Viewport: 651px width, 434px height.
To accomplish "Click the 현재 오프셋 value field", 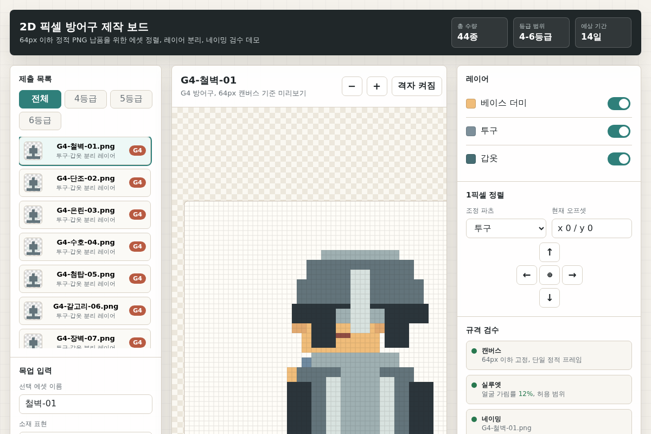I will [x=592, y=228].
